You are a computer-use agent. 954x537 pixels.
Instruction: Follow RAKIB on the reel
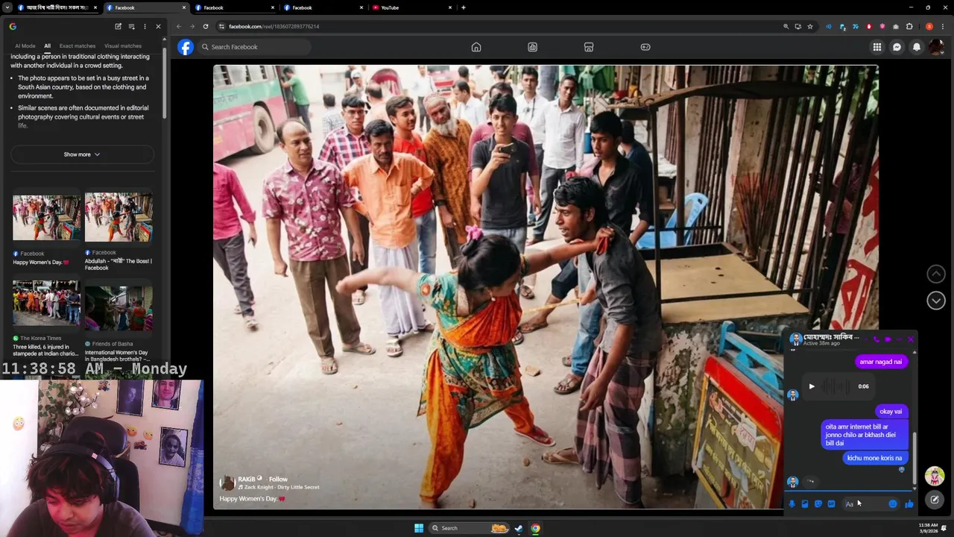[x=278, y=480]
